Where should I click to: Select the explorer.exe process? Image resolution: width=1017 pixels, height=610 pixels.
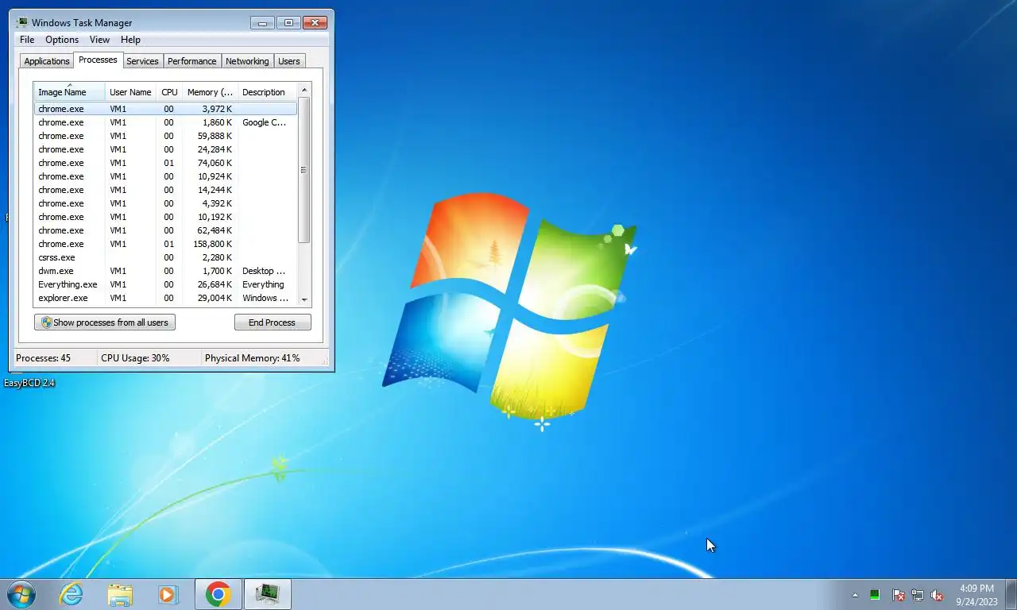pyautogui.click(x=165, y=298)
